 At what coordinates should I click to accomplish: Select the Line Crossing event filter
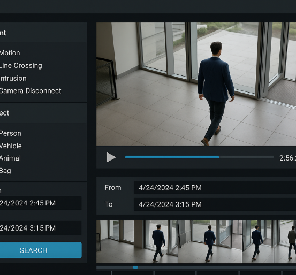(21, 65)
